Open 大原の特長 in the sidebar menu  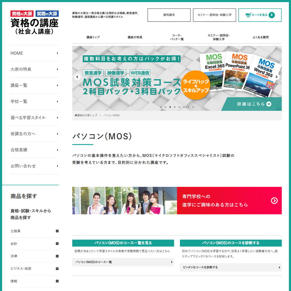35,70
